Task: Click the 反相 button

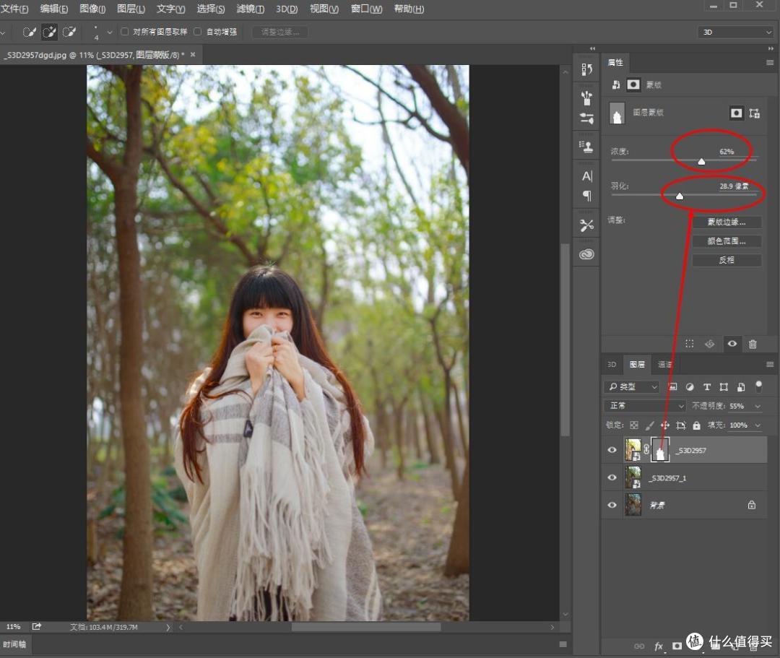Action: coord(727,260)
